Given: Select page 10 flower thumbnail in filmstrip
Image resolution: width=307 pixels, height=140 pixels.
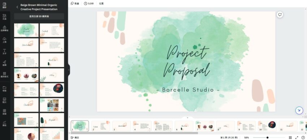Looking at the screenshot, I should pyautogui.click(x=267, y=126).
